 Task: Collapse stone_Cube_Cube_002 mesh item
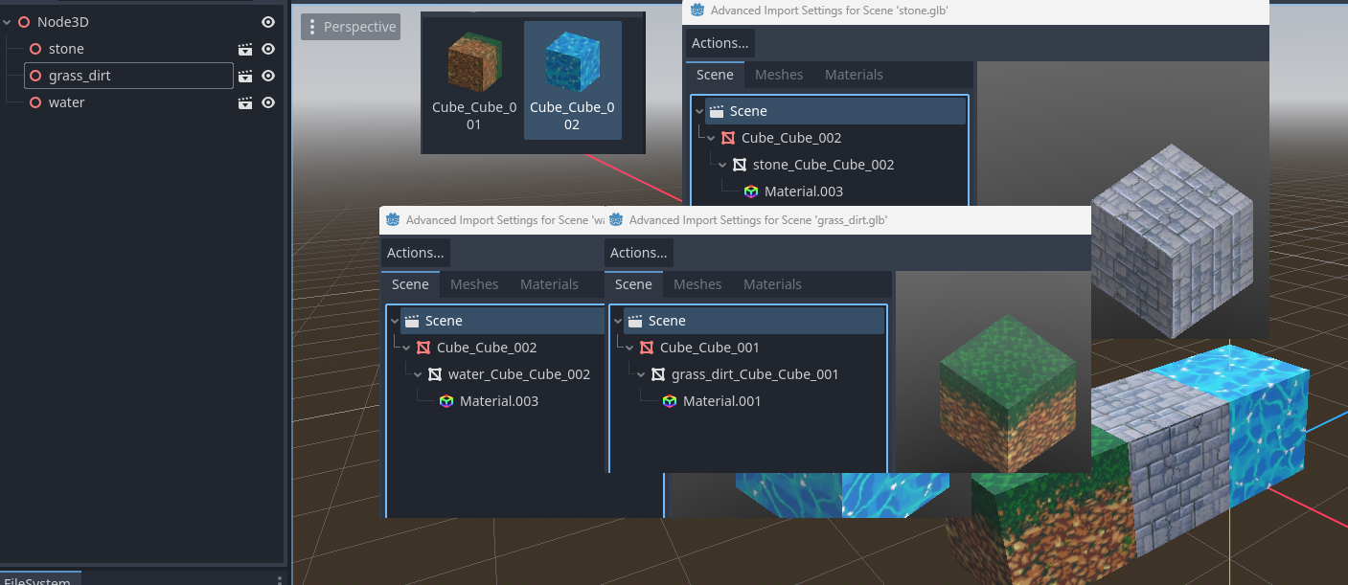[x=722, y=165]
